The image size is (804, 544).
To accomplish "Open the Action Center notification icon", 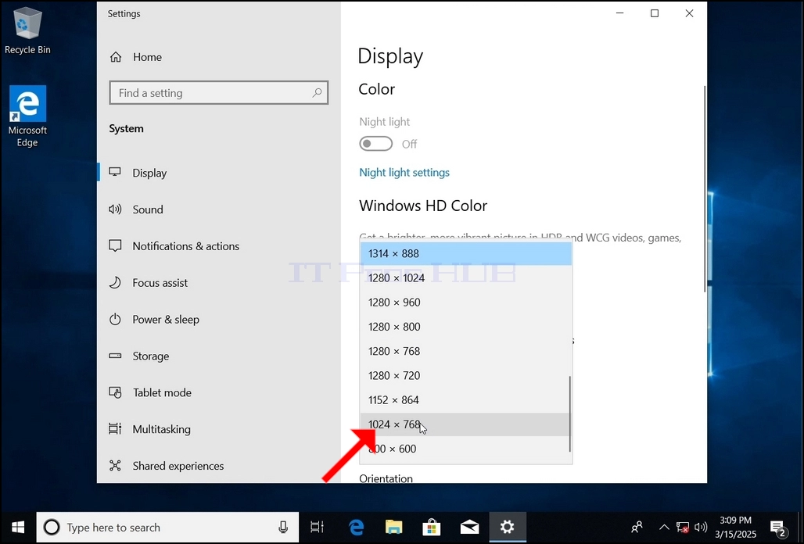I will point(778,527).
